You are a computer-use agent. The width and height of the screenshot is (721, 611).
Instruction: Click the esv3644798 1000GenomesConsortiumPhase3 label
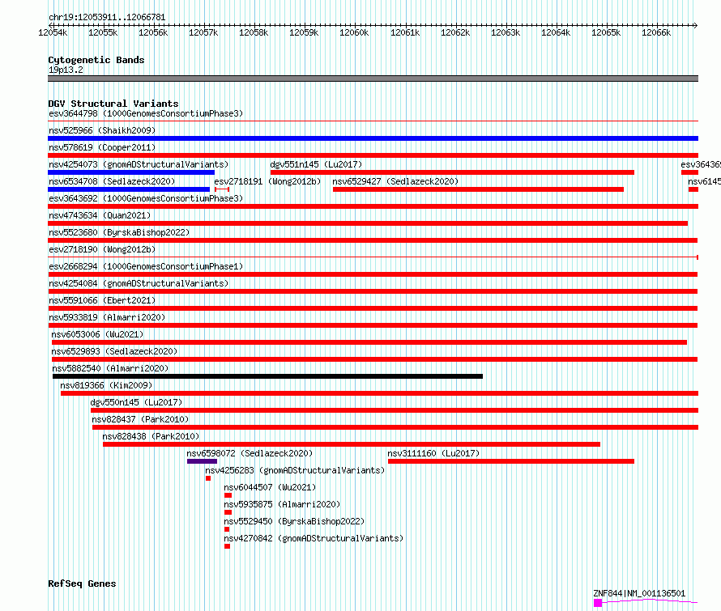[146, 113]
